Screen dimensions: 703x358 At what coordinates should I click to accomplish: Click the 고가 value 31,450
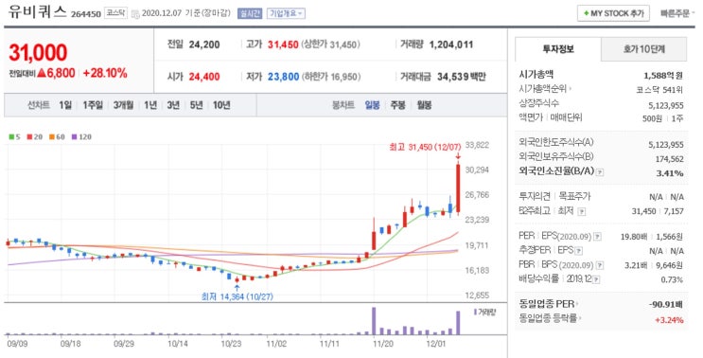pyautogui.click(x=283, y=45)
